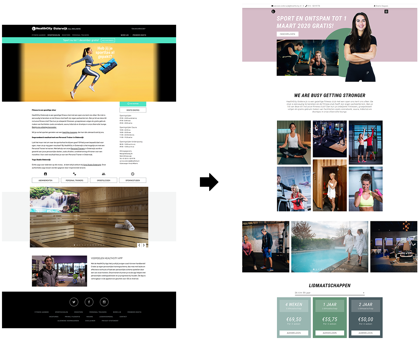Click the Gratis Dagpas link in the redesign's top bar
This screenshot has width=419, height=353.
(x=381, y=6)
